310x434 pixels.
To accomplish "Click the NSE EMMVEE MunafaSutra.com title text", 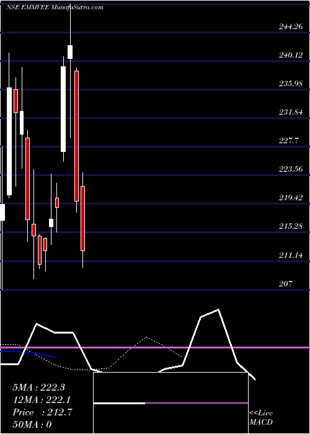I will pyautogui.click(x=55, y=7).
